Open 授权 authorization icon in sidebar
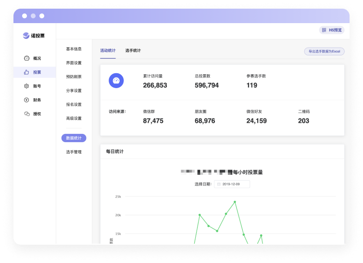The height and width of the screenshot is (263, 363). click(x=26, y=114)
